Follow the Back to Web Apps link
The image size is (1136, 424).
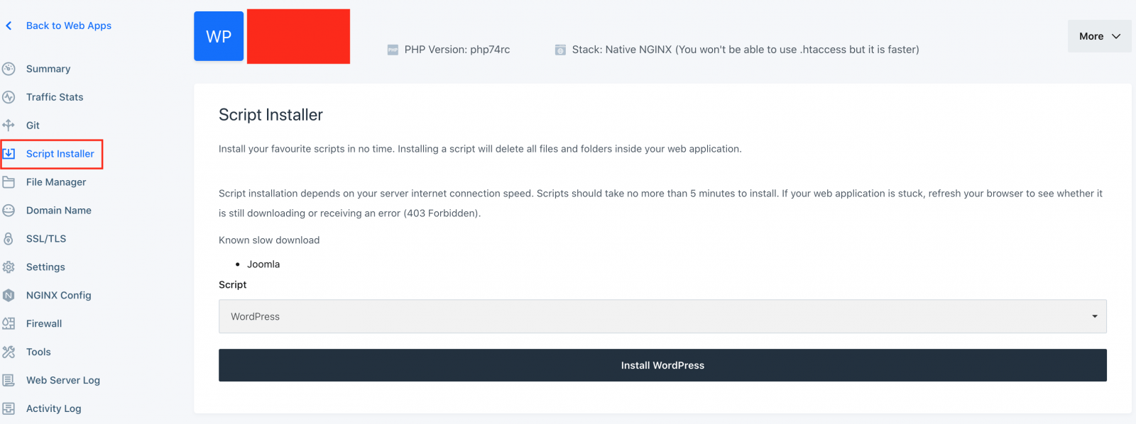coord(69,26)
